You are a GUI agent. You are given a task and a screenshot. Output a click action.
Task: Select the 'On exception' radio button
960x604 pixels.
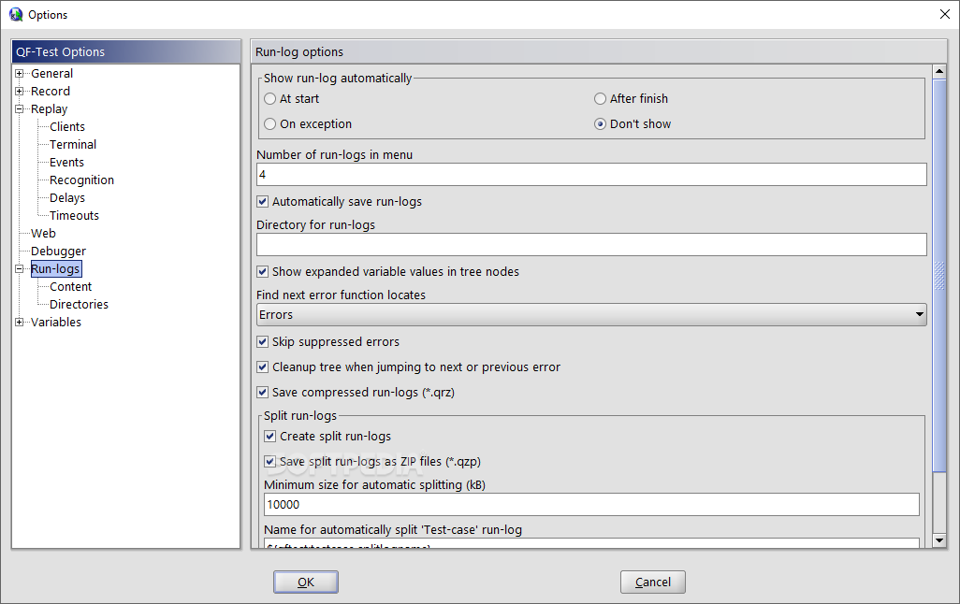point(270,123)
